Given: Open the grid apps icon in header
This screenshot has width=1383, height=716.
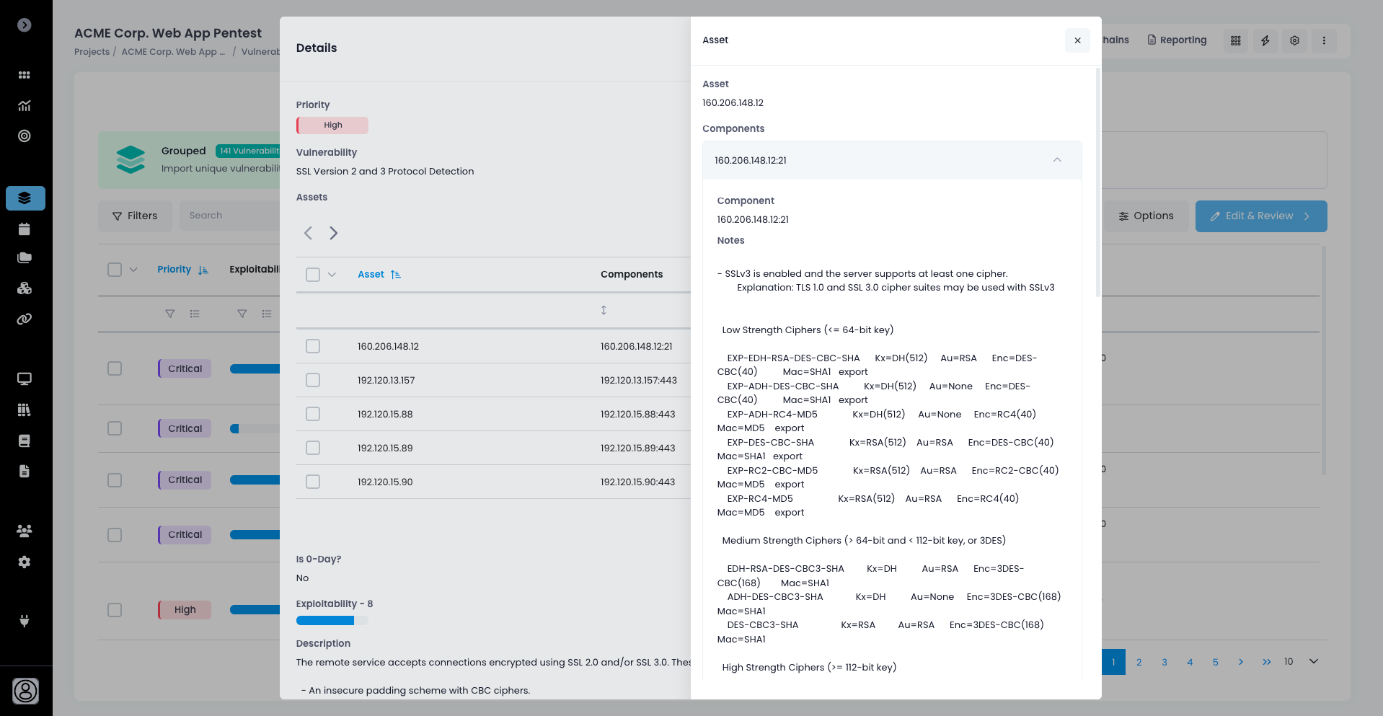Looking at the screenshot, I should pos(1235,41).
